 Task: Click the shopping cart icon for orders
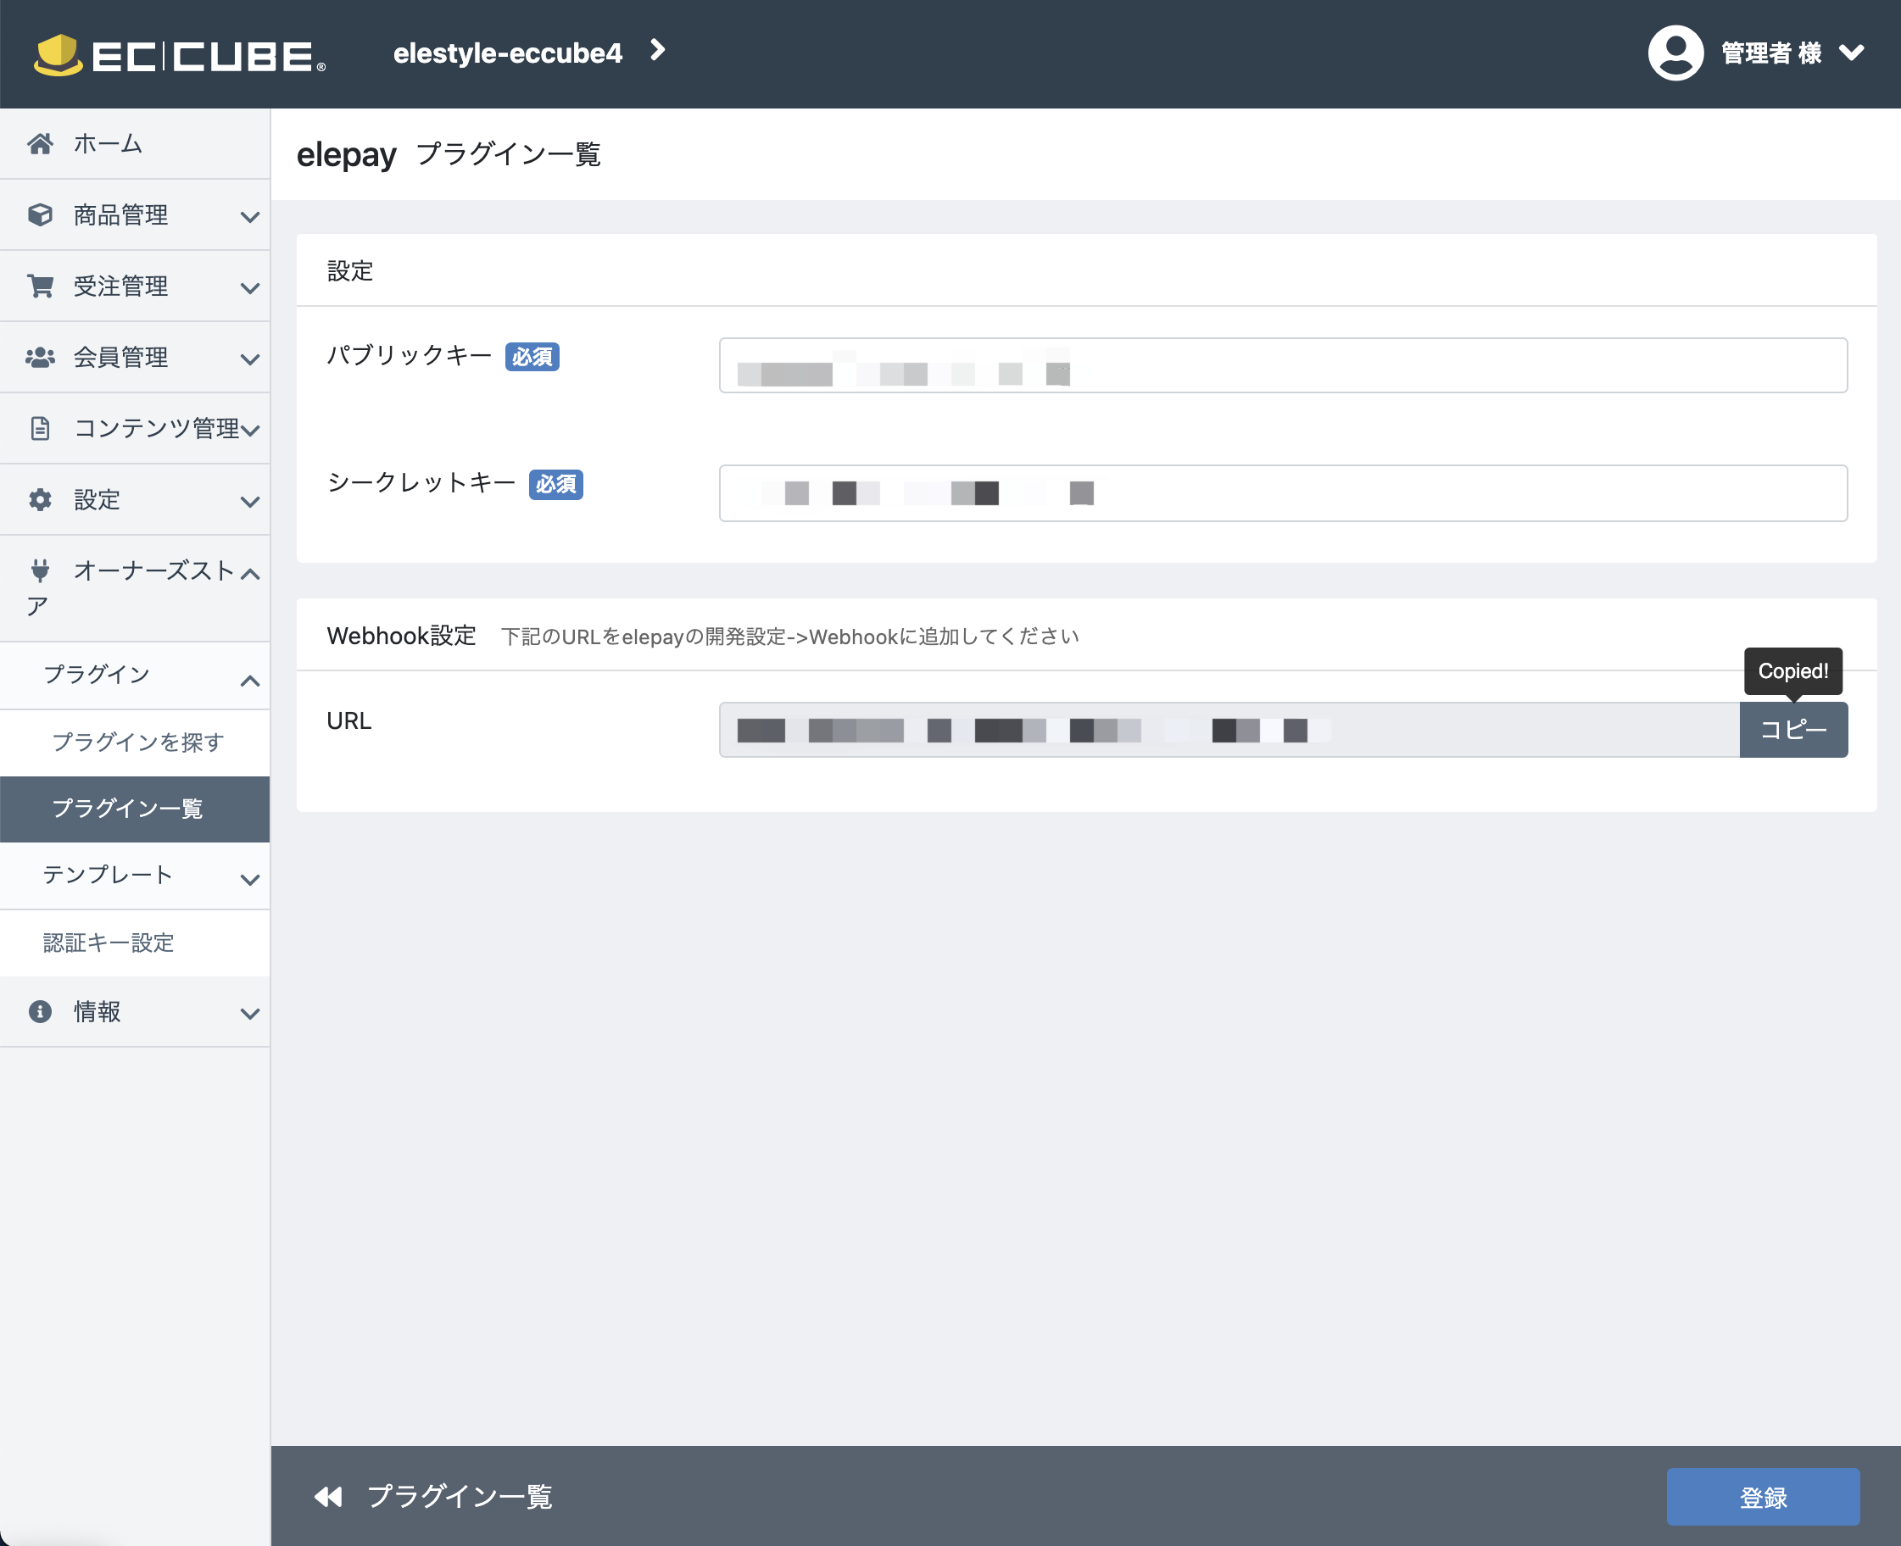40,286
